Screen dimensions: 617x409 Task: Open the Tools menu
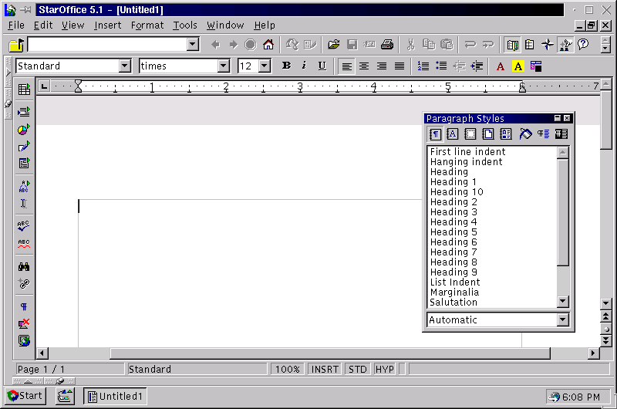pos(185,25)
